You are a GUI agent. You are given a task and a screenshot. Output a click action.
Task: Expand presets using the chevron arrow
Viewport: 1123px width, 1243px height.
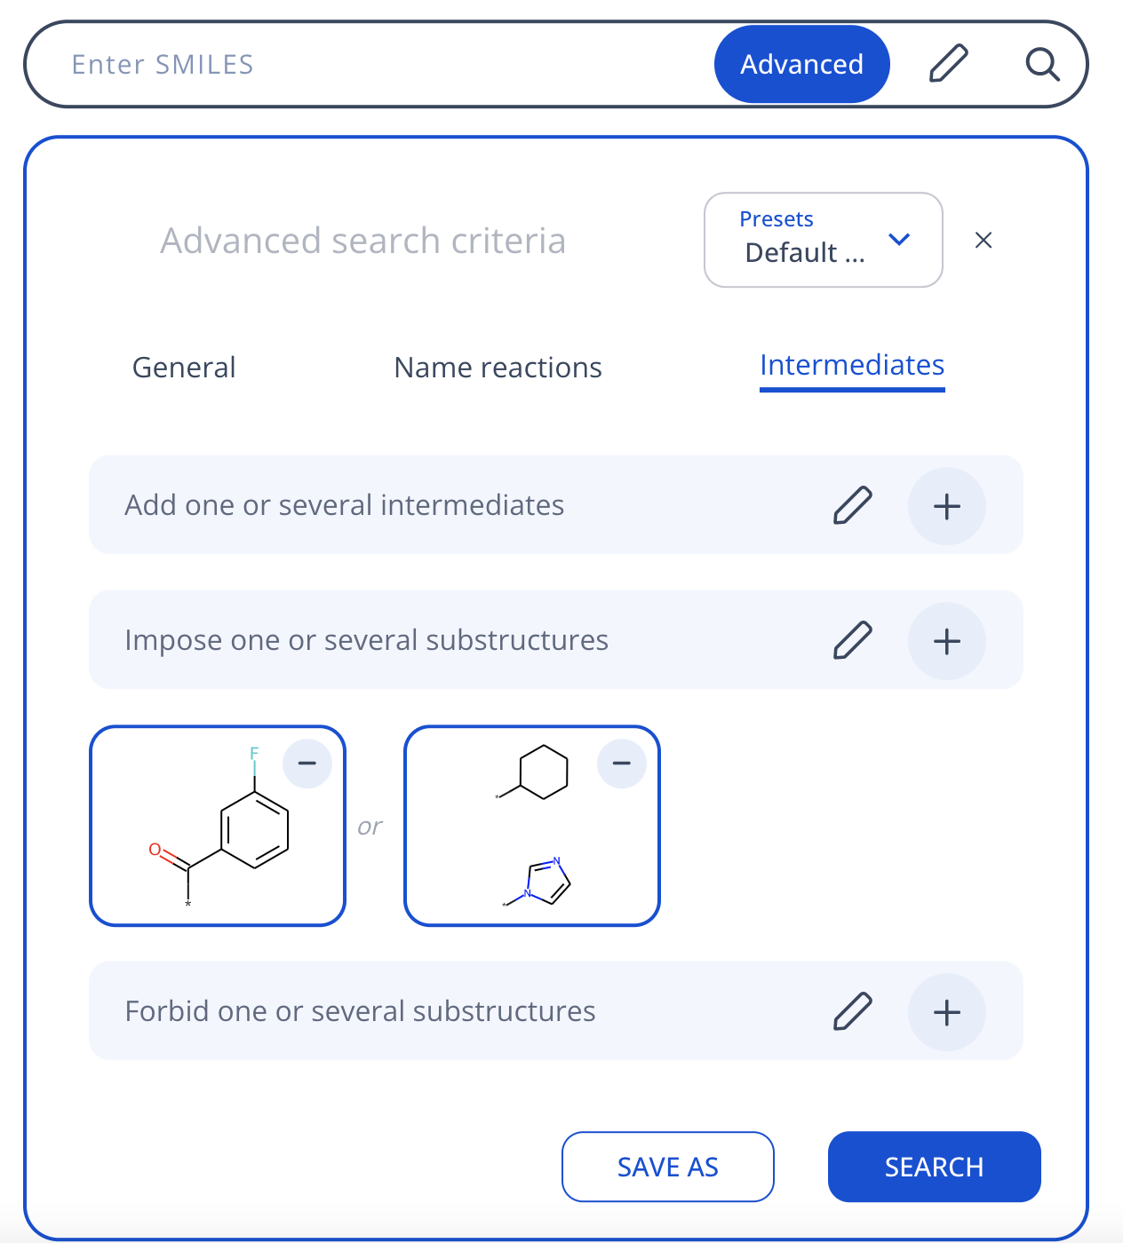[x=899, y=240]
